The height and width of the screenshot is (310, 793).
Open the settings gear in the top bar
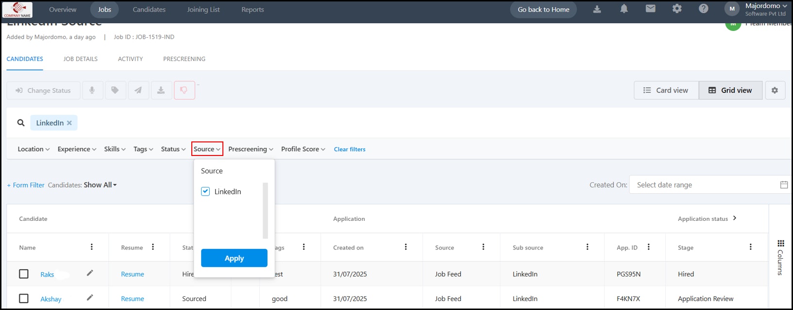pyautogui.click(x=677, y=9)
